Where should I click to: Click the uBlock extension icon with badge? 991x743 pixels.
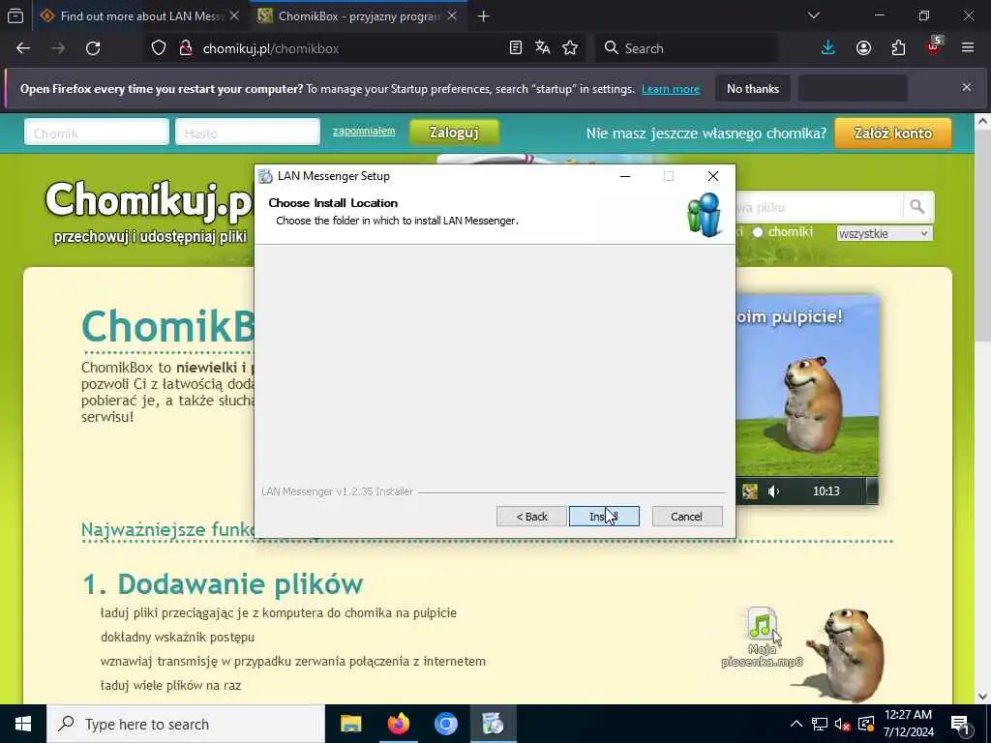934,47
